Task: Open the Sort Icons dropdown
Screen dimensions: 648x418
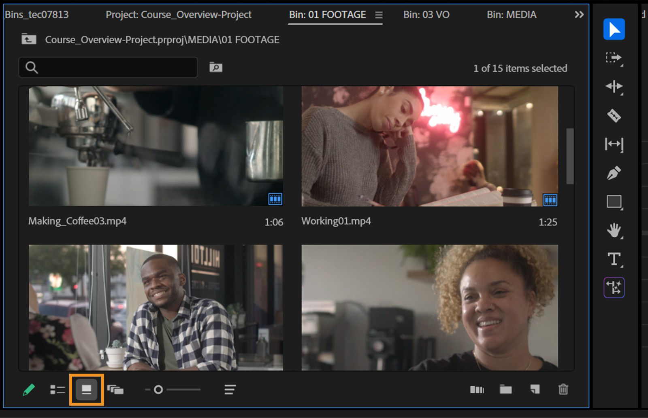Action: 229,390
